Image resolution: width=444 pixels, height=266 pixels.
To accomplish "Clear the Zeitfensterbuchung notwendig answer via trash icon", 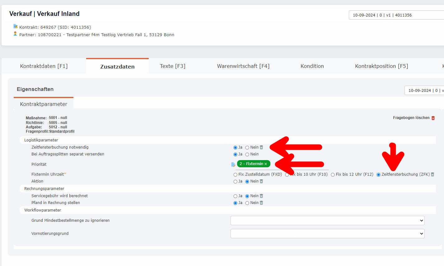I will click(261, 147).
